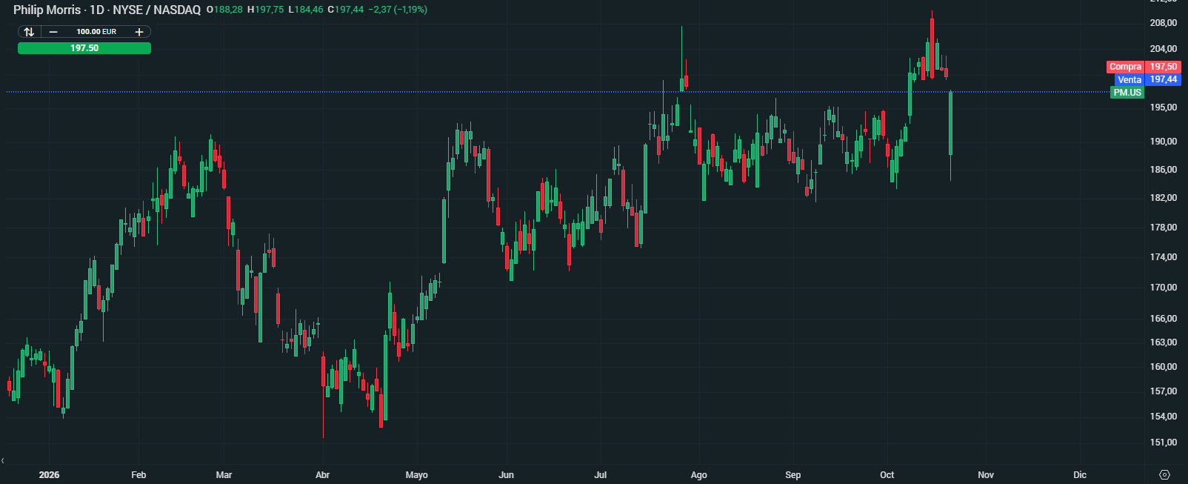1188x484 pixels.
Task: Click the 190,00 price axis label
Action: point(1163,142)
